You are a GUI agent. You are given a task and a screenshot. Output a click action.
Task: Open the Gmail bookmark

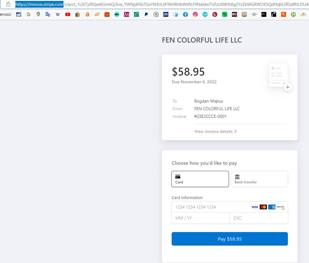[19, 14]
